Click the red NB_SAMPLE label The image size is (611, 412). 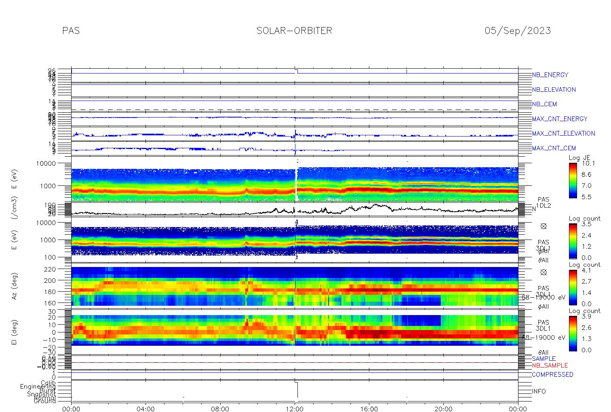coord(550,365)
